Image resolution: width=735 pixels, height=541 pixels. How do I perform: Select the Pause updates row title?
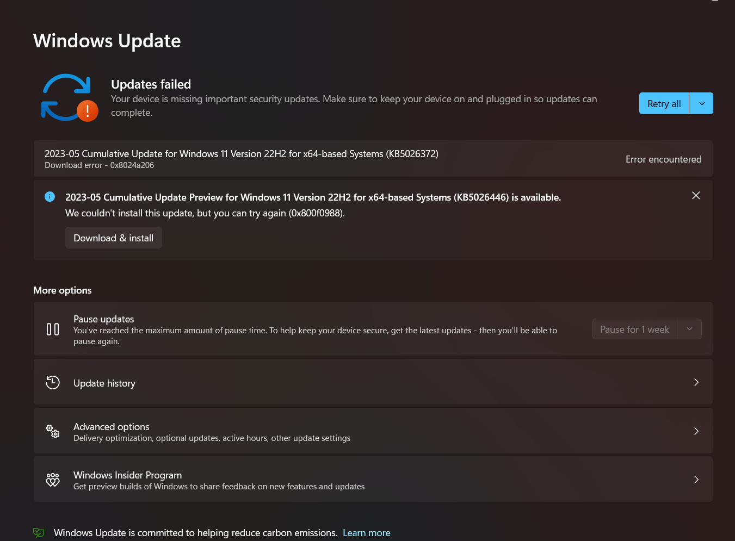[104, 319]
